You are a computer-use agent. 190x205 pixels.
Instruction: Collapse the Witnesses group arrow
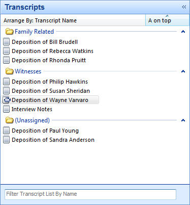click(183, 71)
